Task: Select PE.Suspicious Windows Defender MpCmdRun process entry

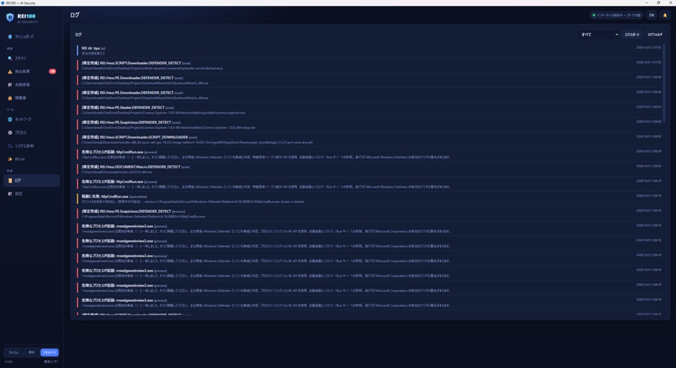Action: click(x=369, y=213)
